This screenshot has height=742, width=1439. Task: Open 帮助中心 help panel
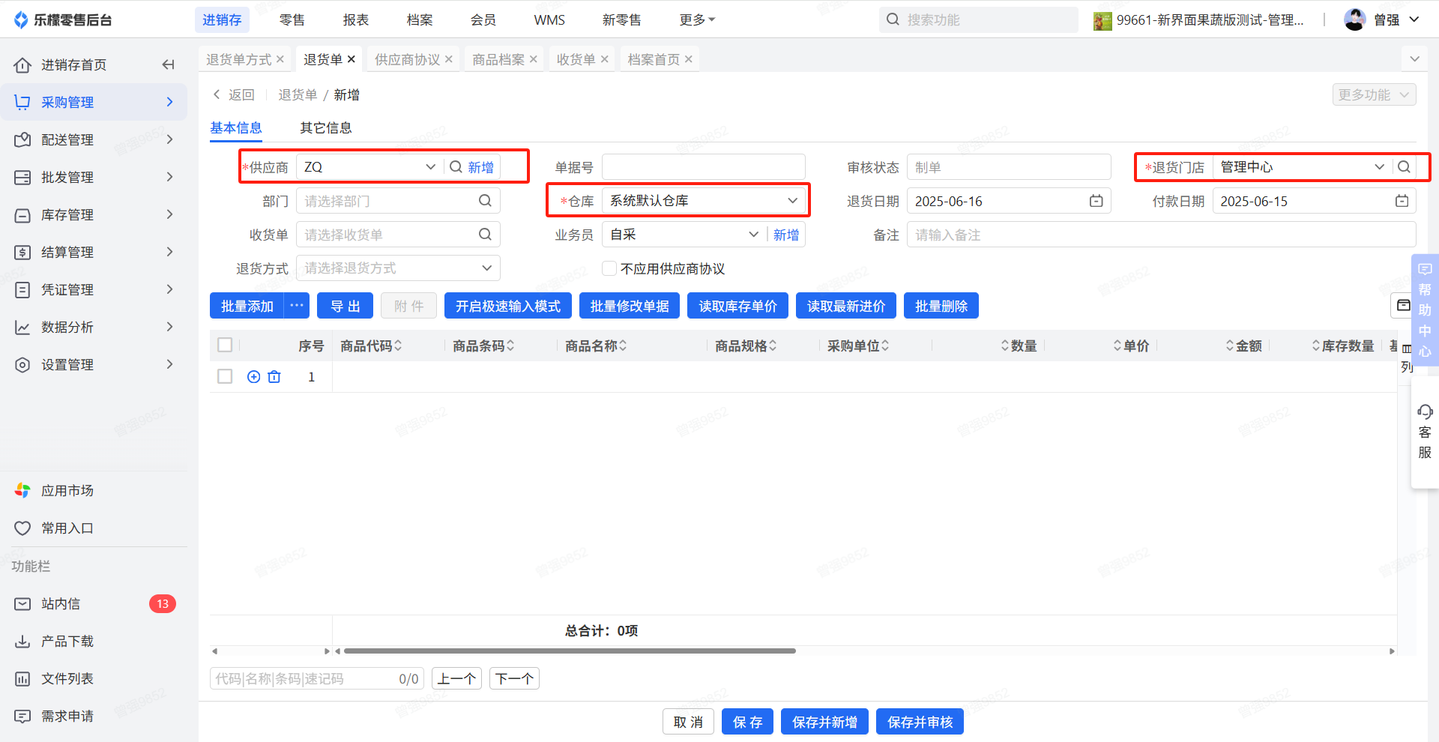(1425, 310)
